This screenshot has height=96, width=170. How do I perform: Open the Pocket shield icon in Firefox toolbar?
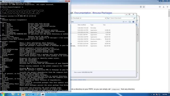coord(160,7)
